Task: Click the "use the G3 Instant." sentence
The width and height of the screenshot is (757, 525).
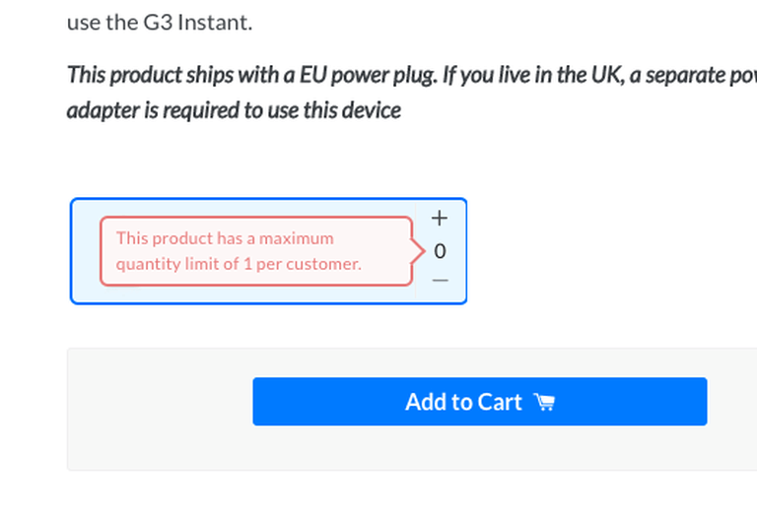Action: pyautogui.click(x=160, y=22)
